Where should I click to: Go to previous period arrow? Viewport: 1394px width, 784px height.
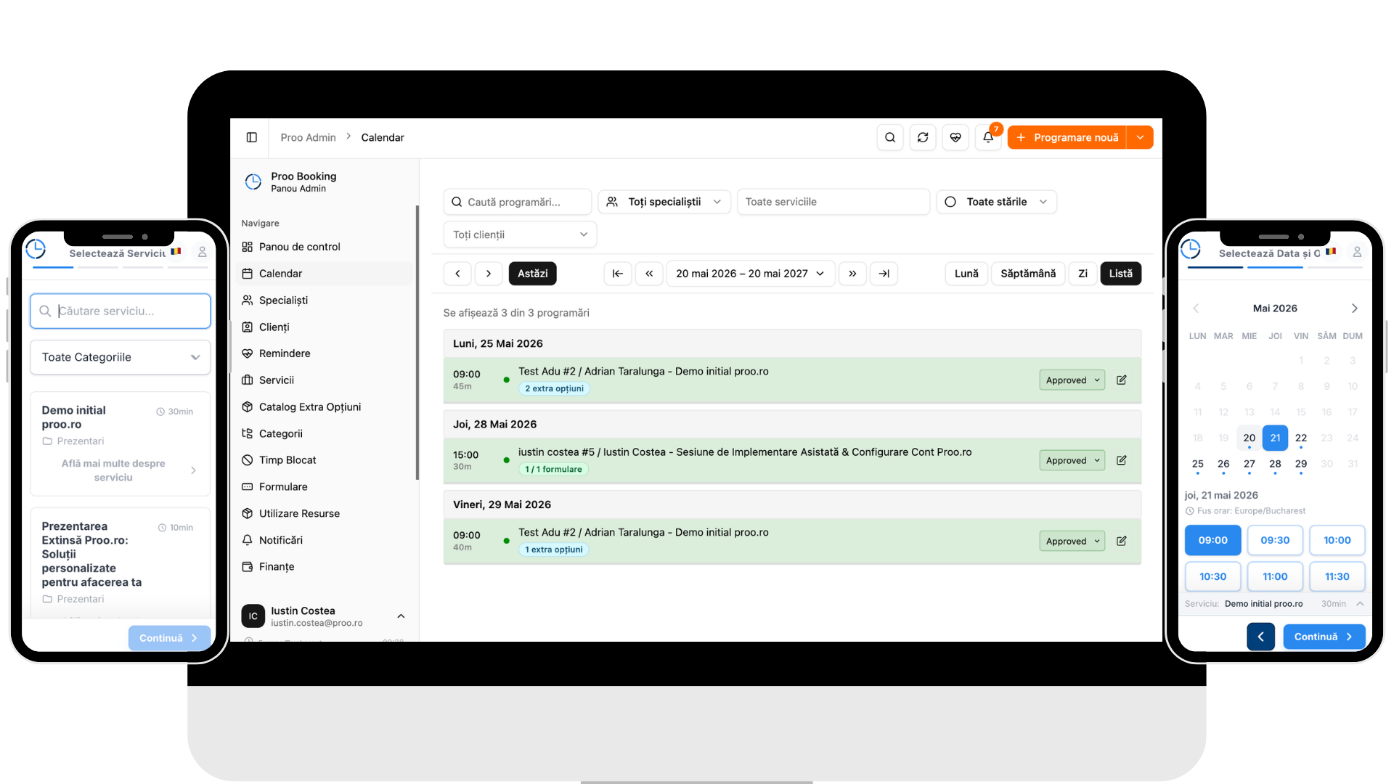point(457,274)
